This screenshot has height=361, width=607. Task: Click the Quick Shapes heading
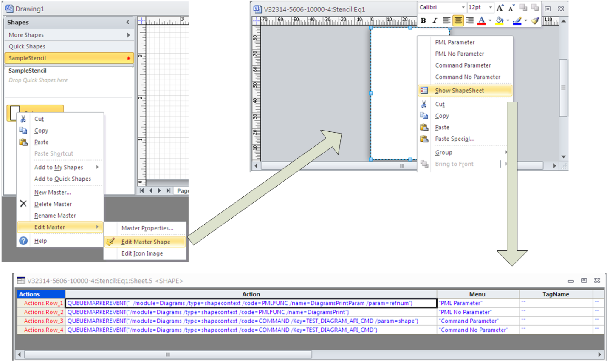[x=27, y=46]
